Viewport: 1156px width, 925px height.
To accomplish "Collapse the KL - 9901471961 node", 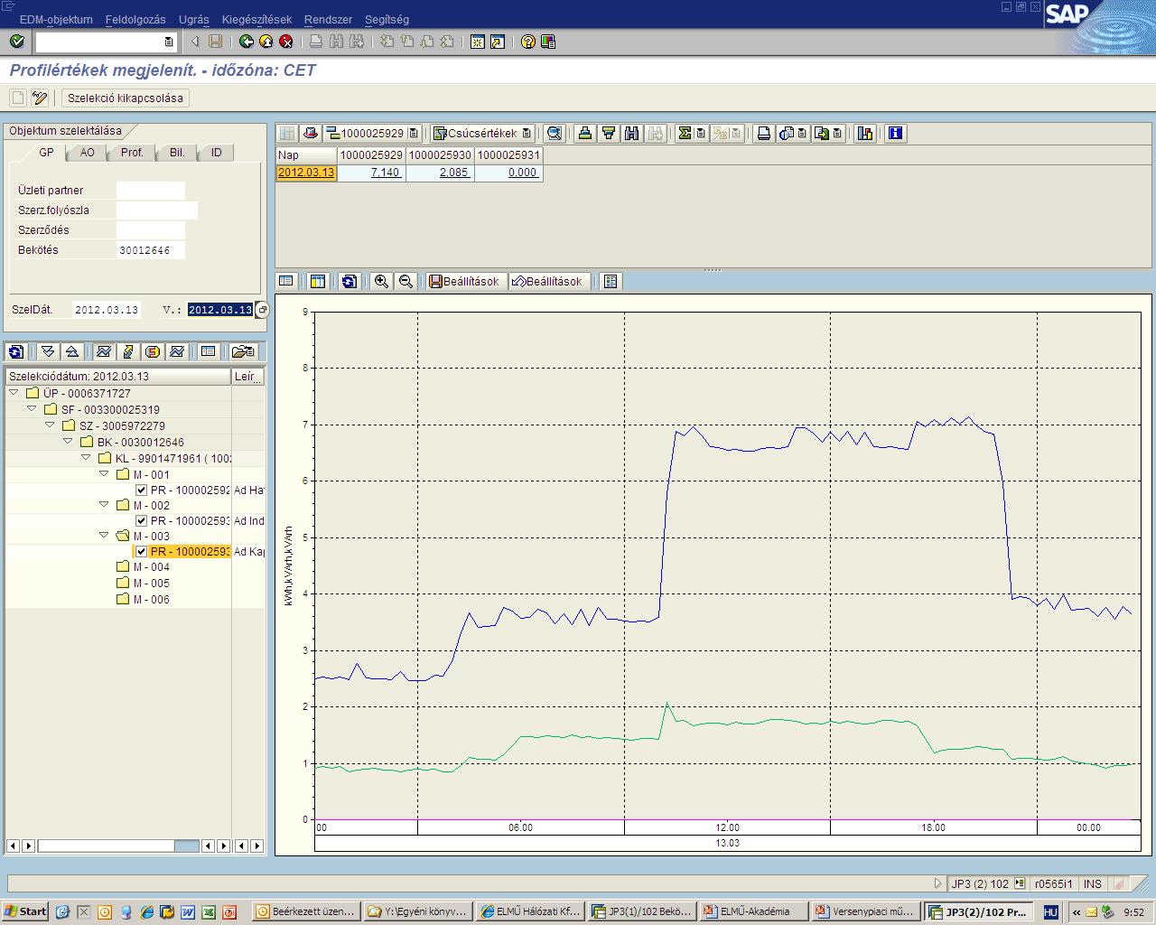I will [x=86, y=457].
